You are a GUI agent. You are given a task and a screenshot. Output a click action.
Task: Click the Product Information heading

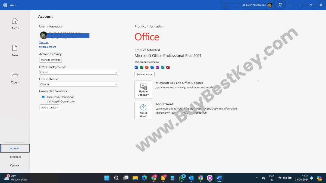pos(149,26)
